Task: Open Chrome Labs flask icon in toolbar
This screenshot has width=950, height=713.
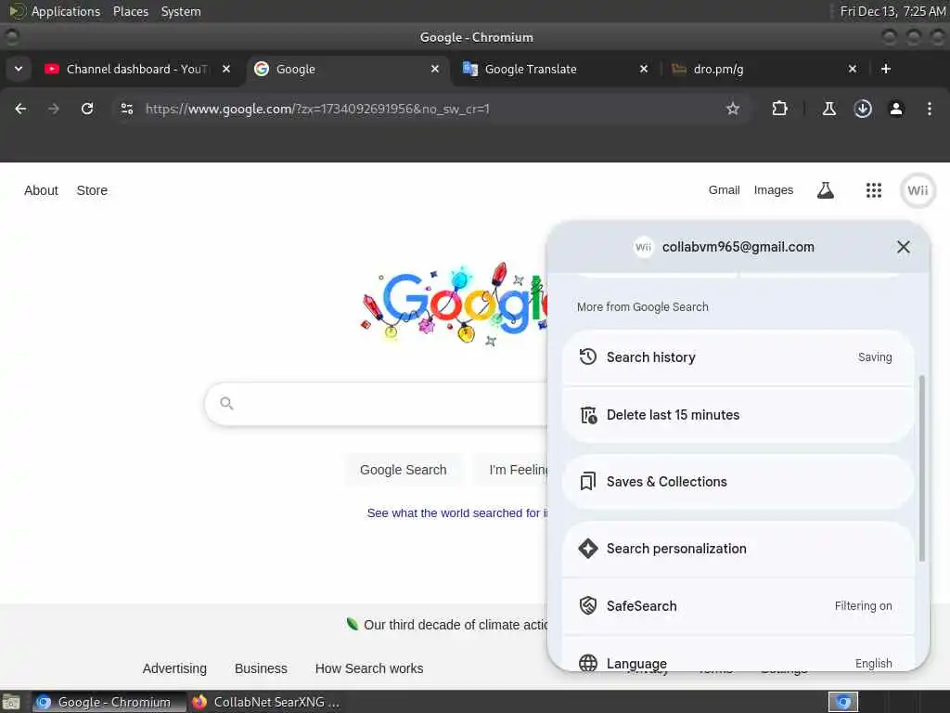Action: [828, 109]
